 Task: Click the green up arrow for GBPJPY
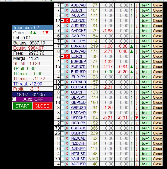coord(132,98)
